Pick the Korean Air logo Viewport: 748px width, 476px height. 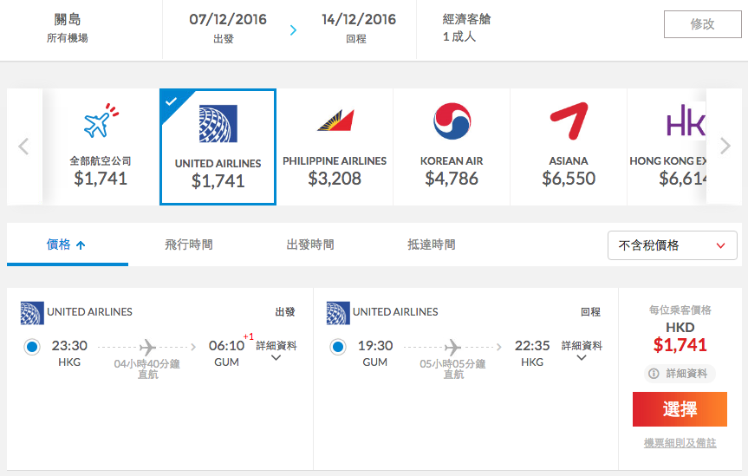coord(452,121)
